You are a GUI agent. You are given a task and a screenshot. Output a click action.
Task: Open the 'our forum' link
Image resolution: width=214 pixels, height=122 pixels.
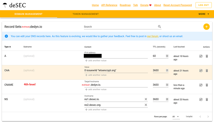(x=153, y=36)
